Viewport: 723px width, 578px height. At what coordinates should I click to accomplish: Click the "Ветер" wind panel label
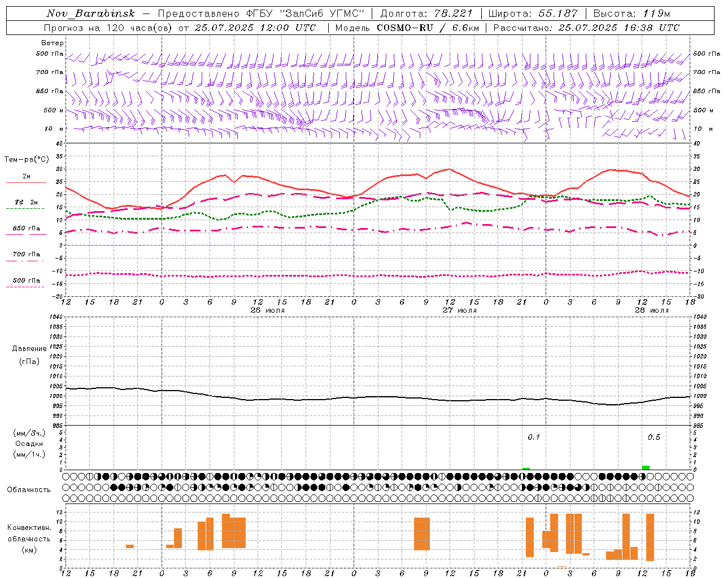point(53,43)
